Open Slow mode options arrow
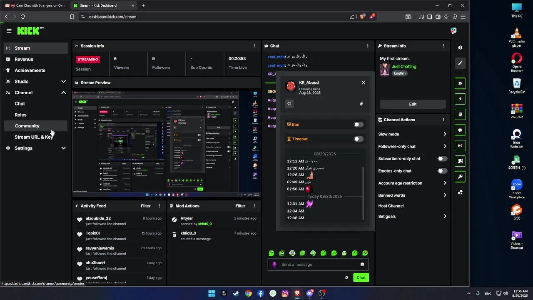 [445, 134]
